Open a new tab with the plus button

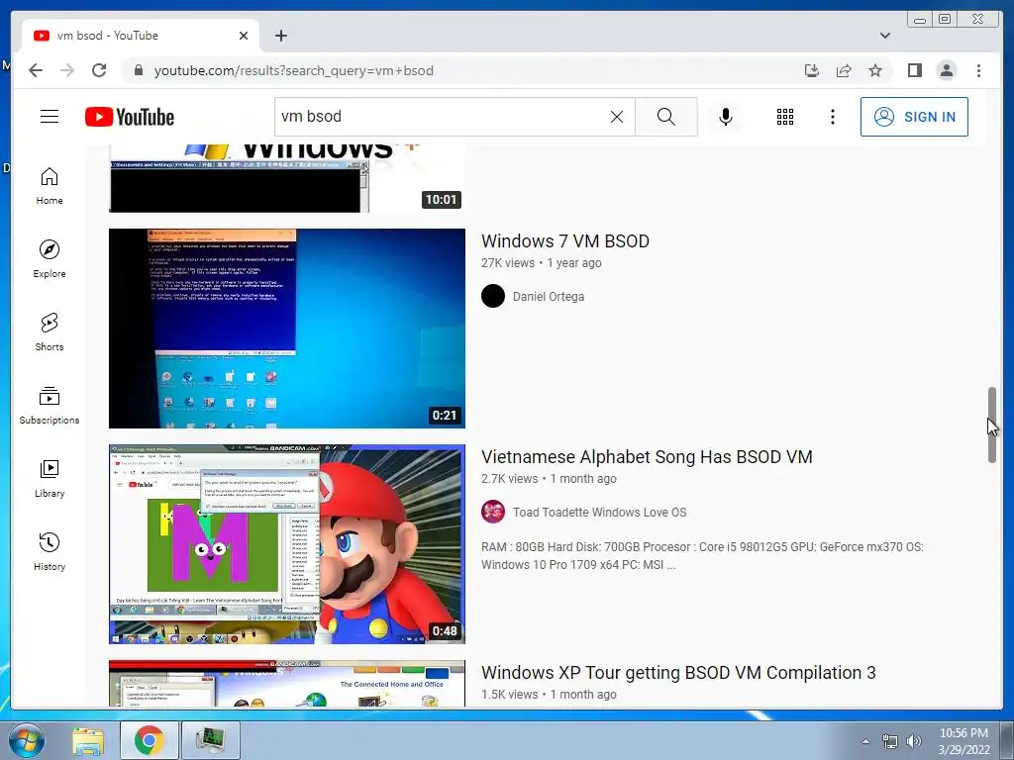point(280,36)
